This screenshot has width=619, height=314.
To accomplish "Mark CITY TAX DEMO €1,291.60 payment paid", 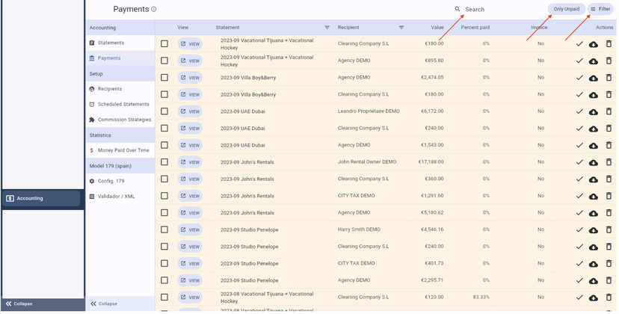I will coord(579,196).
